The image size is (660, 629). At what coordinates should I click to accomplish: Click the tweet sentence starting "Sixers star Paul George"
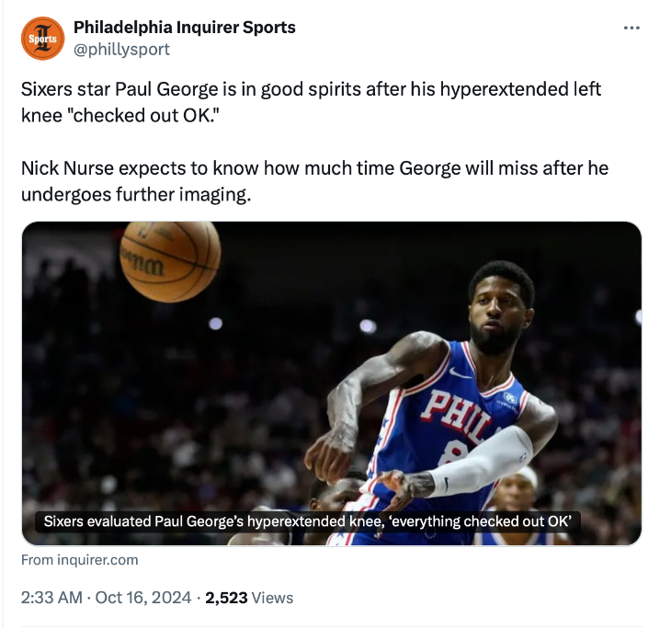coord(311,91)
